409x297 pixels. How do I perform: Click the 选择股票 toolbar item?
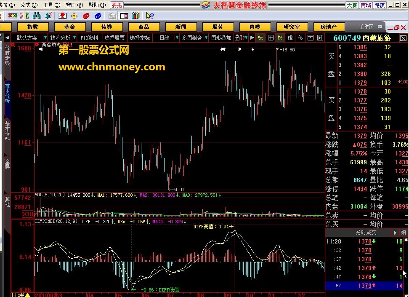pyautogui.click(x=114, y=38)
